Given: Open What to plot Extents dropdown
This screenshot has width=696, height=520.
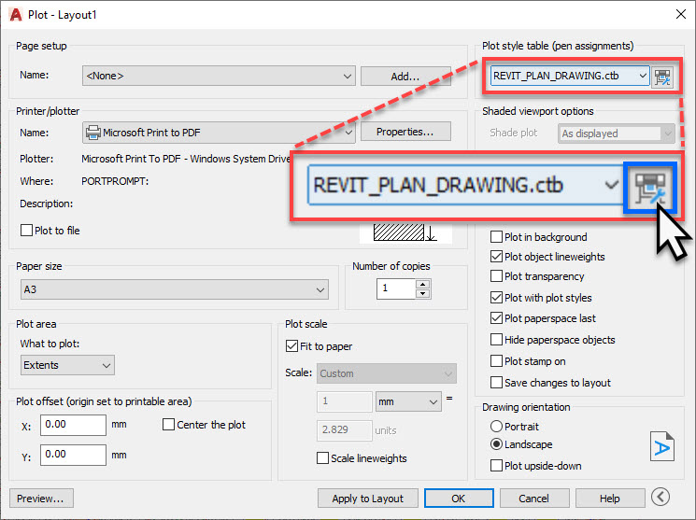Looking at the screenshot, I should point(67,365).
